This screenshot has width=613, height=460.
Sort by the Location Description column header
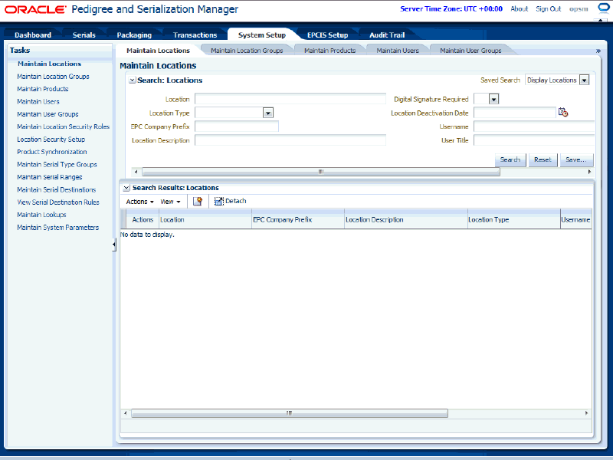coord(406,220)
